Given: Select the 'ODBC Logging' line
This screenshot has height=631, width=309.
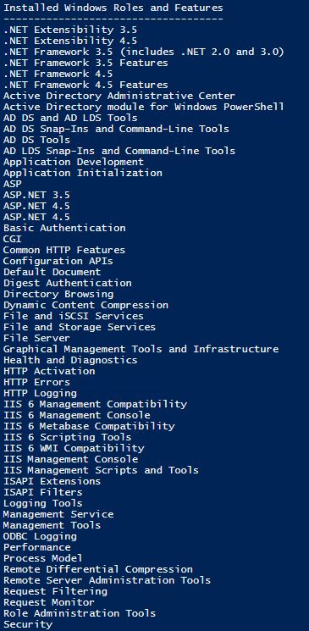Looking at the screenshot, I should click(x=40, y=536).
